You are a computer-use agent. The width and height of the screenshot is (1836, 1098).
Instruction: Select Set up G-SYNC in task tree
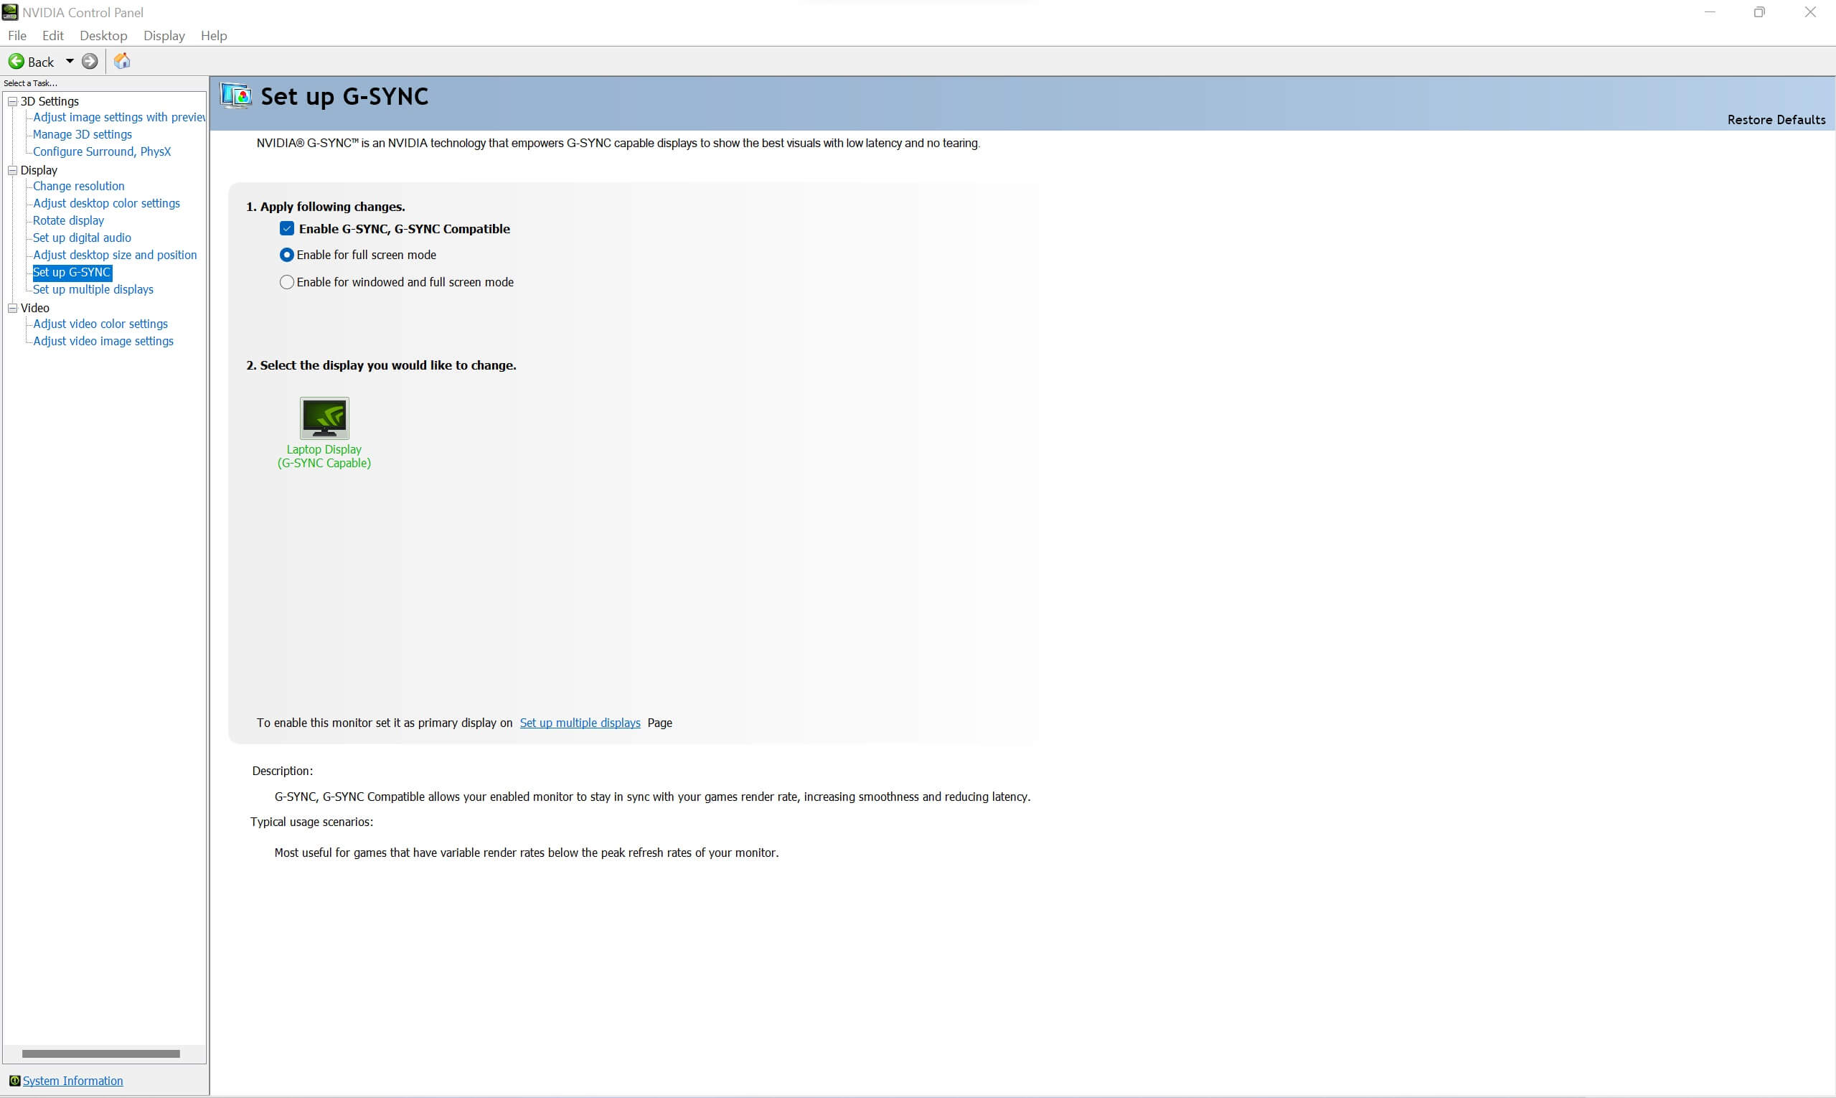[x=72, y=272]
